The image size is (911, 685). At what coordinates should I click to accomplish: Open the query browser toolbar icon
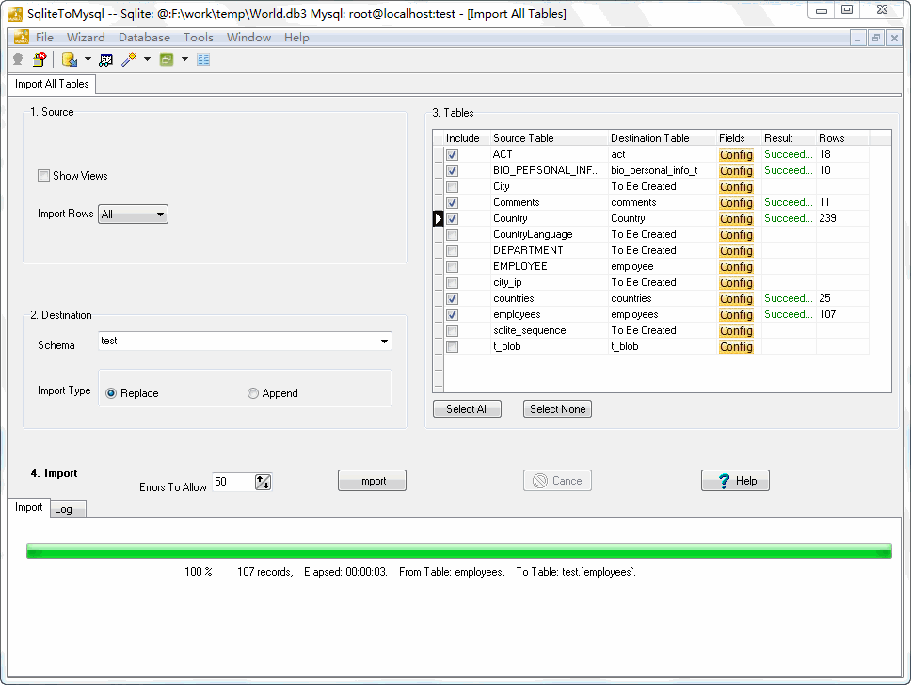[105, 59]
